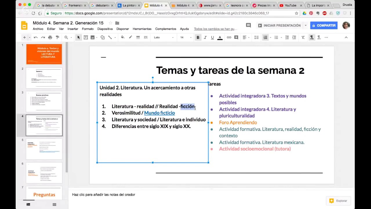Start with Iniciar presentación button

279,26
